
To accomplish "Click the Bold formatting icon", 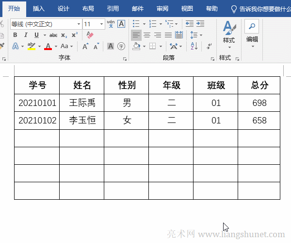I will pyautogui.click(x=15, y=35).
